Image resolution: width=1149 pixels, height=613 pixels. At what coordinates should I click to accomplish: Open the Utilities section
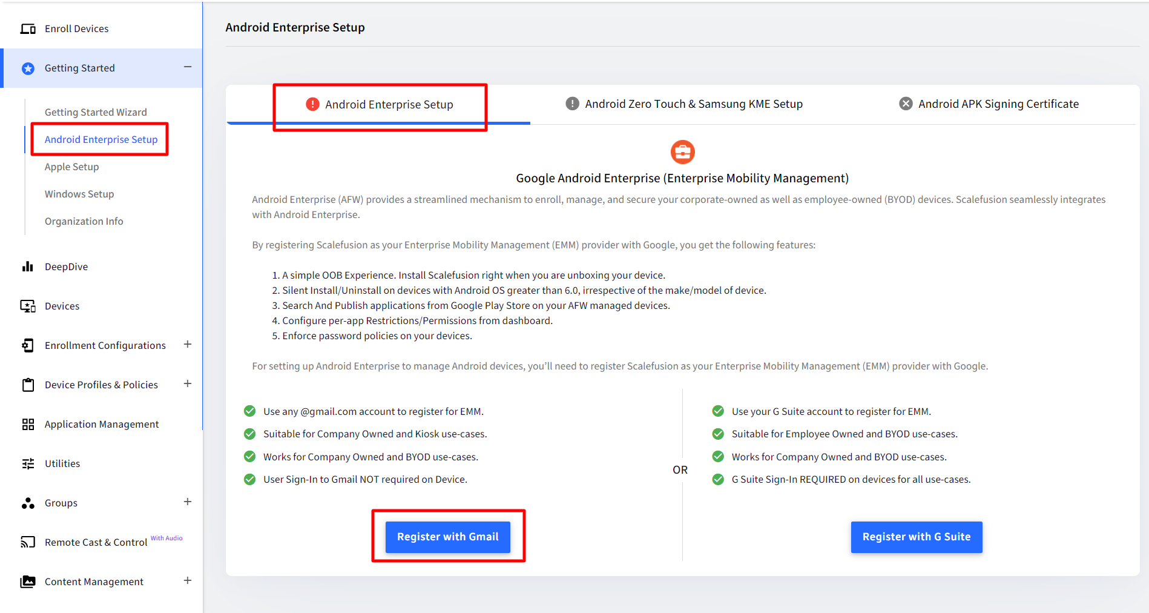click(x=62, y=463)
